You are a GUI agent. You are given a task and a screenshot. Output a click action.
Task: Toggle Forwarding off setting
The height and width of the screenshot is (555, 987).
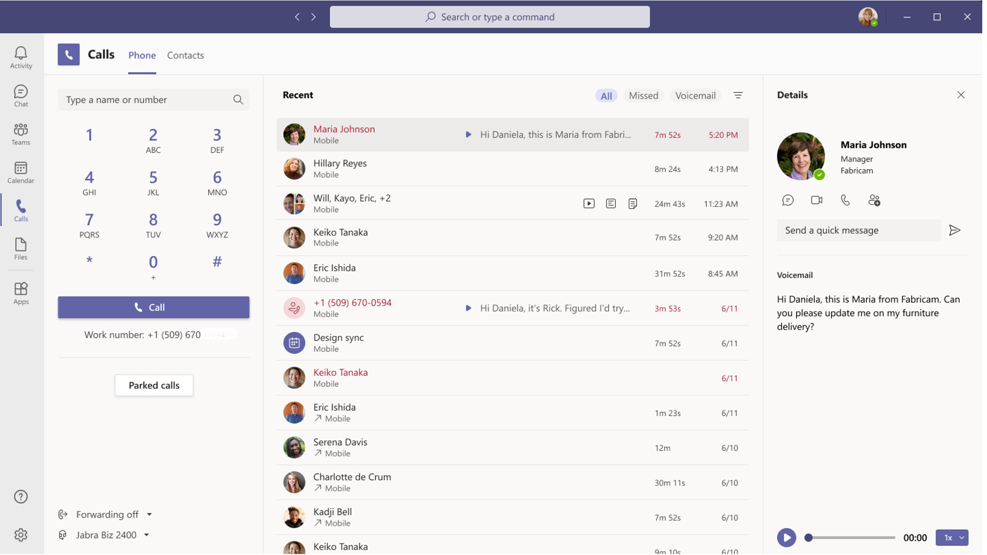(105, 514)
